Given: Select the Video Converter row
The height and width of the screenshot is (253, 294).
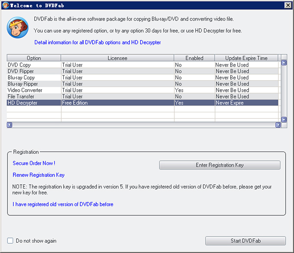Looking at the screenshot, I should (x=143, y=90).
